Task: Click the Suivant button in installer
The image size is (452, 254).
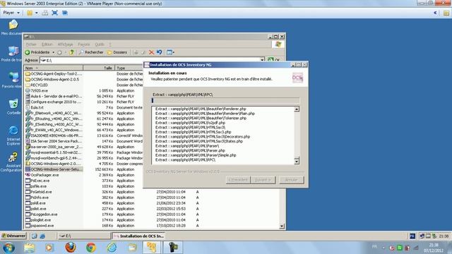Action: click(263, 180)
